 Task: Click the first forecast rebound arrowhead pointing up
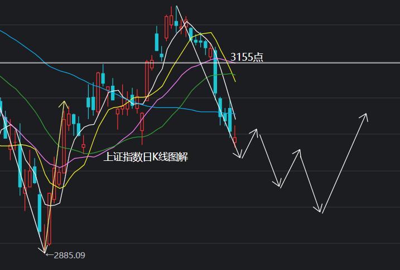pyautogui.click(x=257, y=130)
